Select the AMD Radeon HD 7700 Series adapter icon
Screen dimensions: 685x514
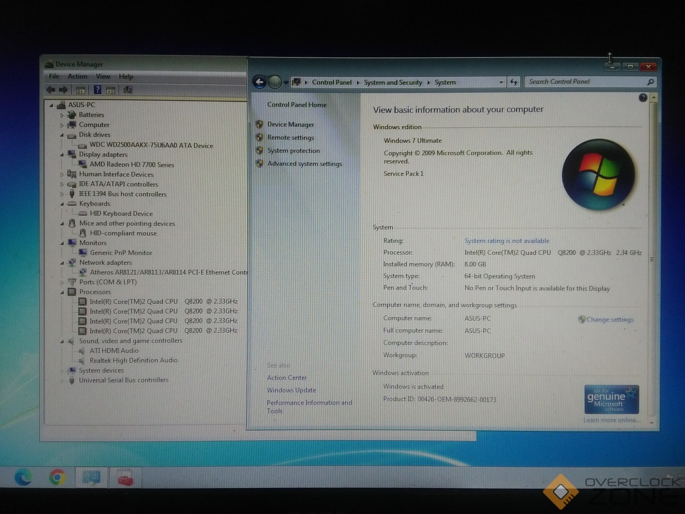point(83,164)
